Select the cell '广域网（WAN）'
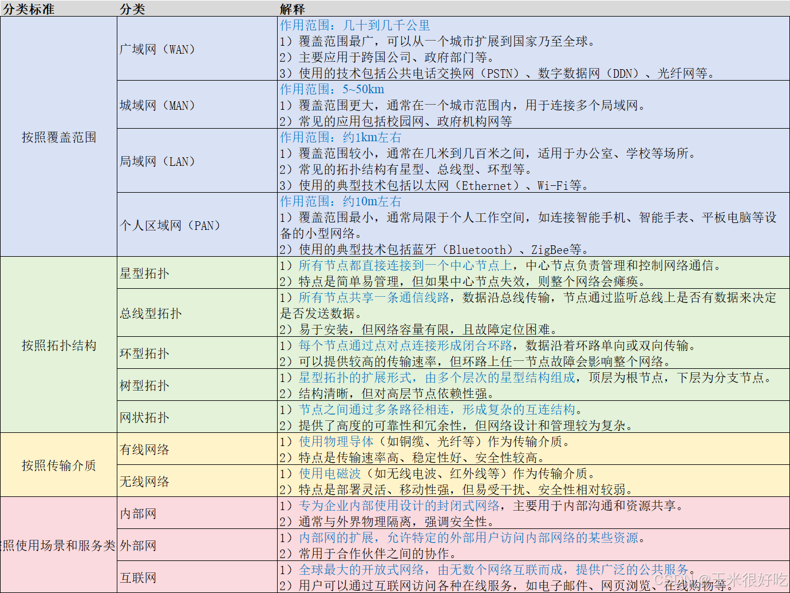 click(197, 49)
